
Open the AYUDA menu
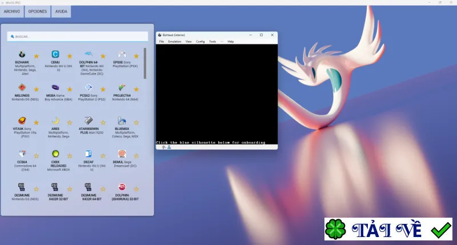point(61,11)
